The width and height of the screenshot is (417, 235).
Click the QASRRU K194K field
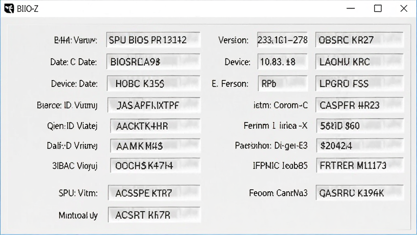tap(360, 193)
